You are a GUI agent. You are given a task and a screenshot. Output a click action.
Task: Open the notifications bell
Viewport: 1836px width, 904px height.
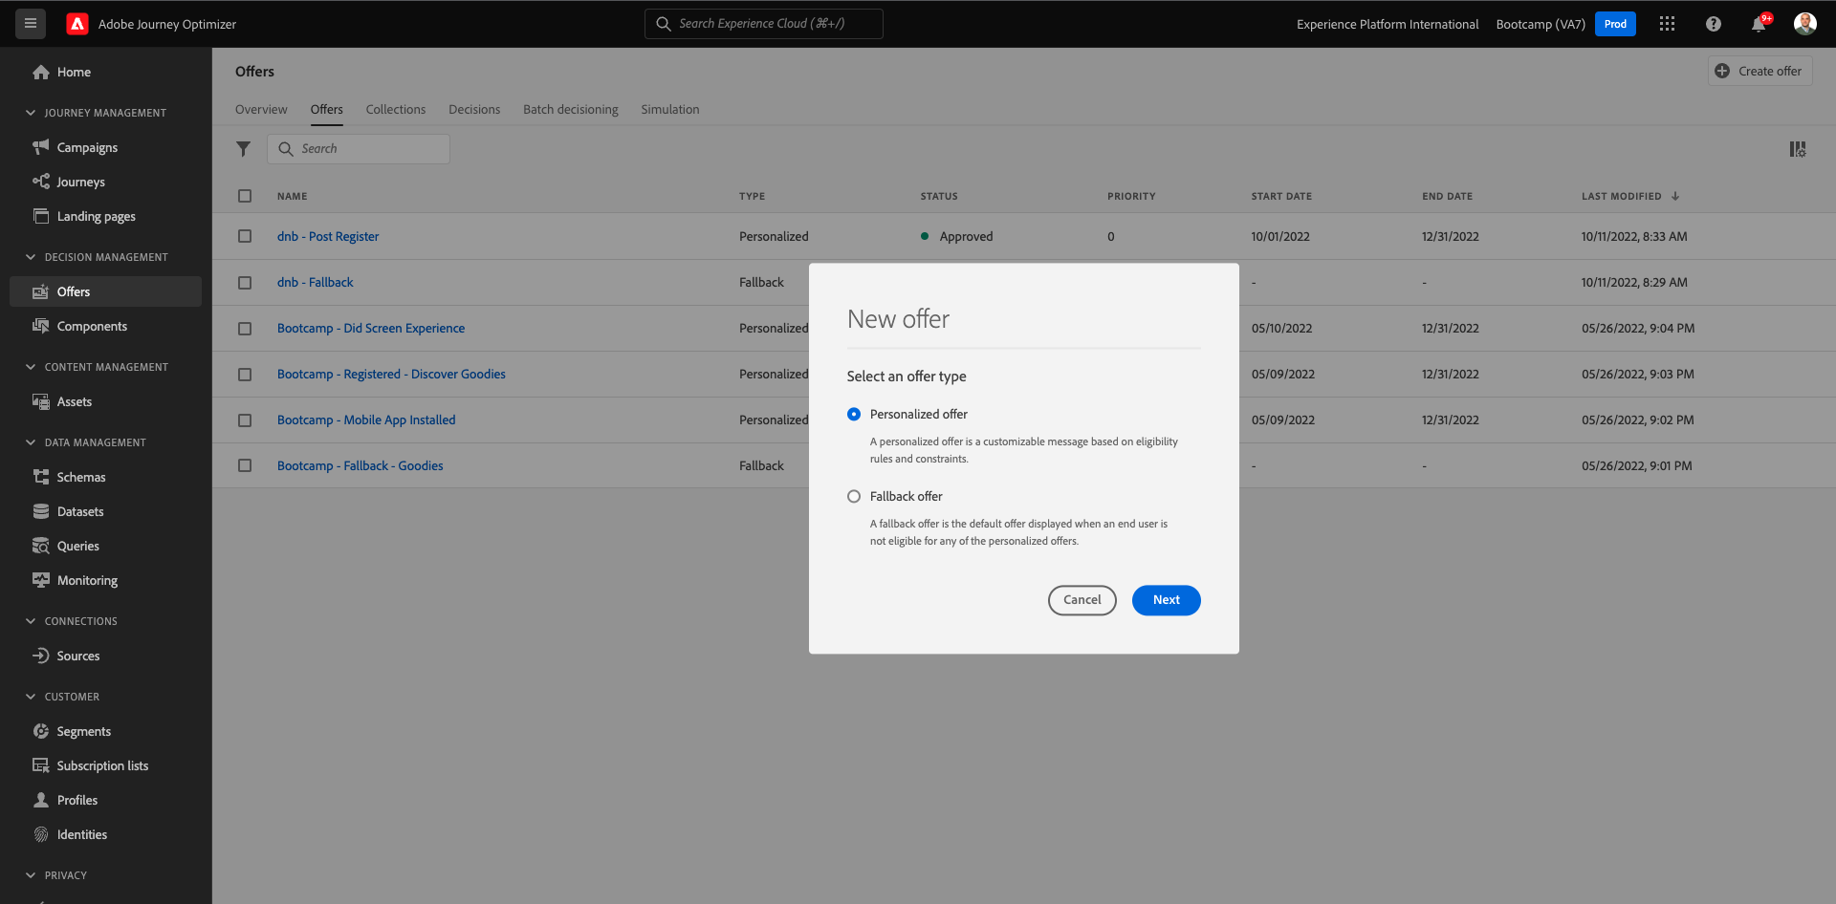(x=1759, y=24)
